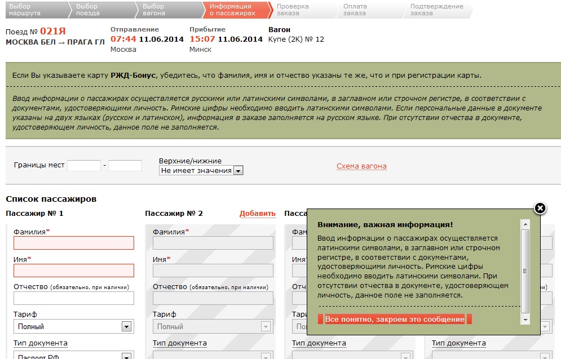Click the popup scrollbar down arrow

[525, 320]
